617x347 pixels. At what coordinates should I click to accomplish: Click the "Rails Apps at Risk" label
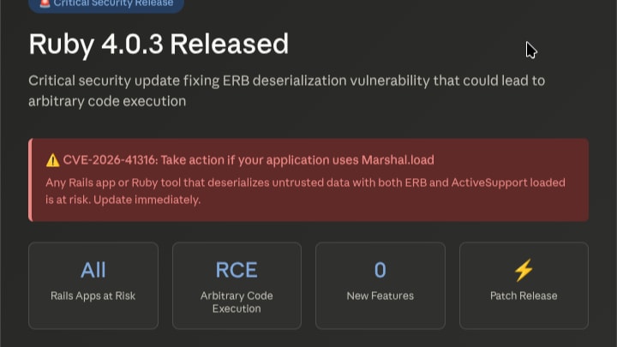[93, 296]
